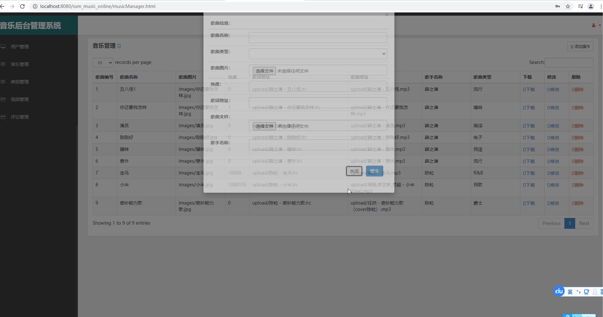Click the 歌曲名称 input field in dialog
This screenshot has height=317, width=603.
pos(318,37)
